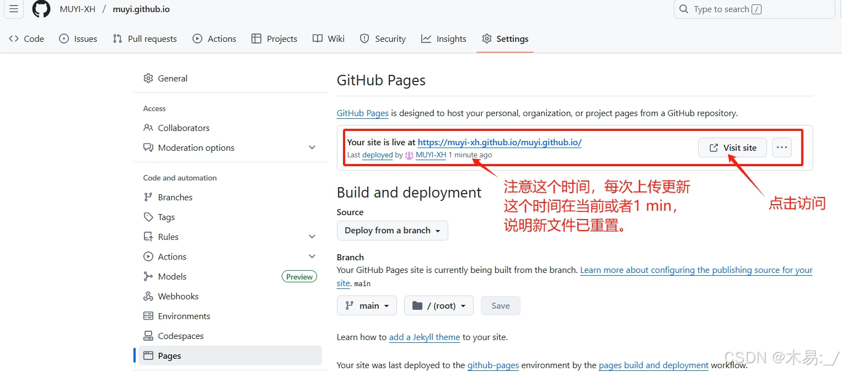Open the Projects tab
Screen dimensions: 842x372
(275, 39)
